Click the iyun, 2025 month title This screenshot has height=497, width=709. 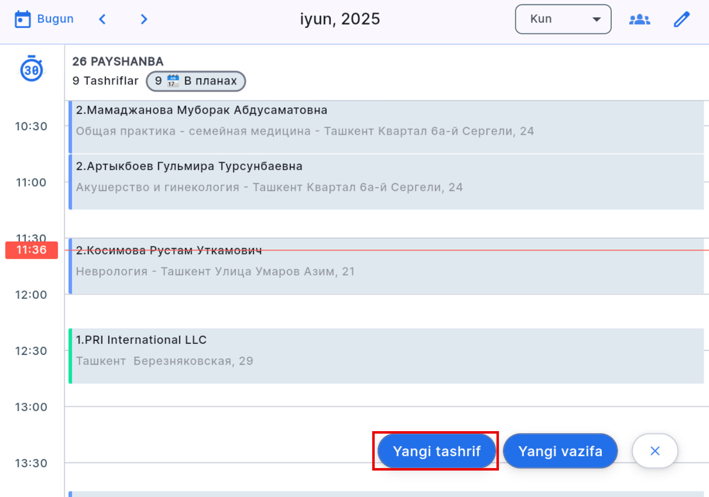pyautogui.click(x=340, y=19)
